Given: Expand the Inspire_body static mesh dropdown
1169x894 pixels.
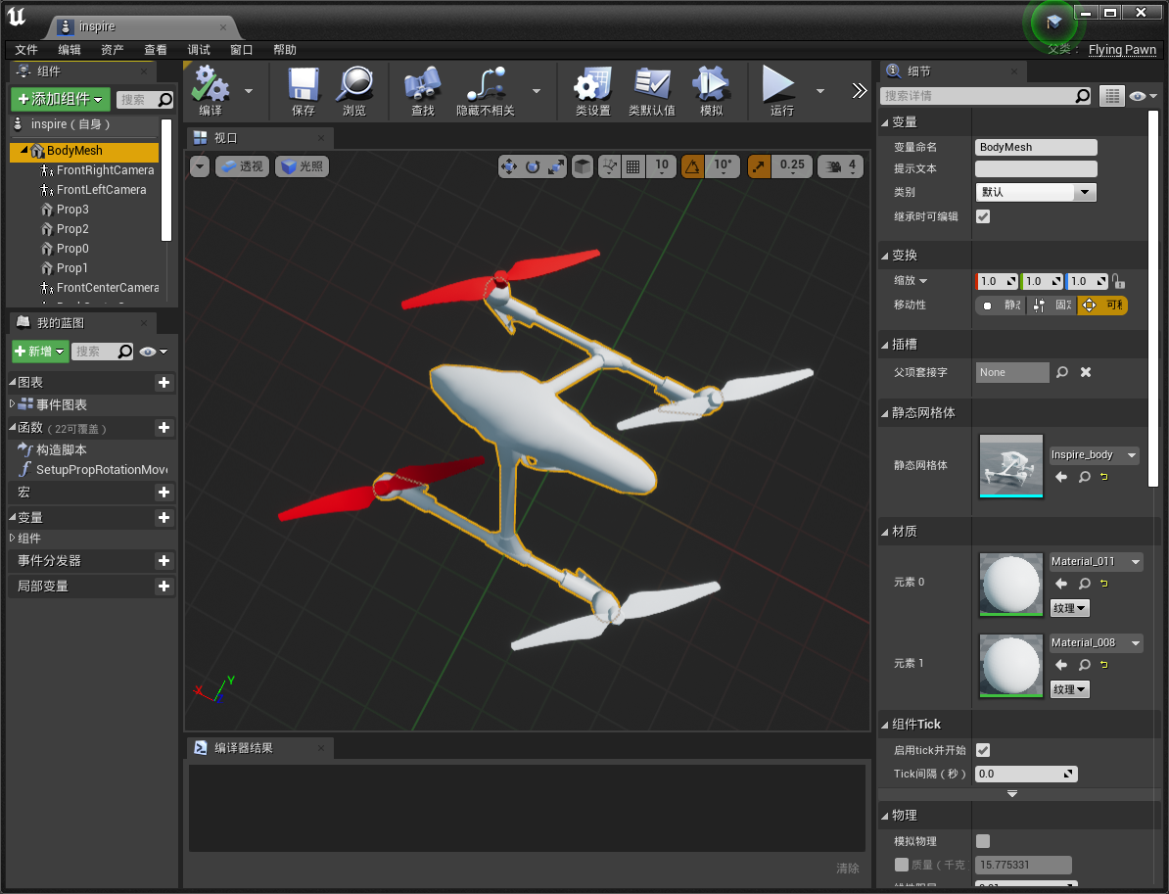Looking at the screenshot, I should [x=1094, y=455].
